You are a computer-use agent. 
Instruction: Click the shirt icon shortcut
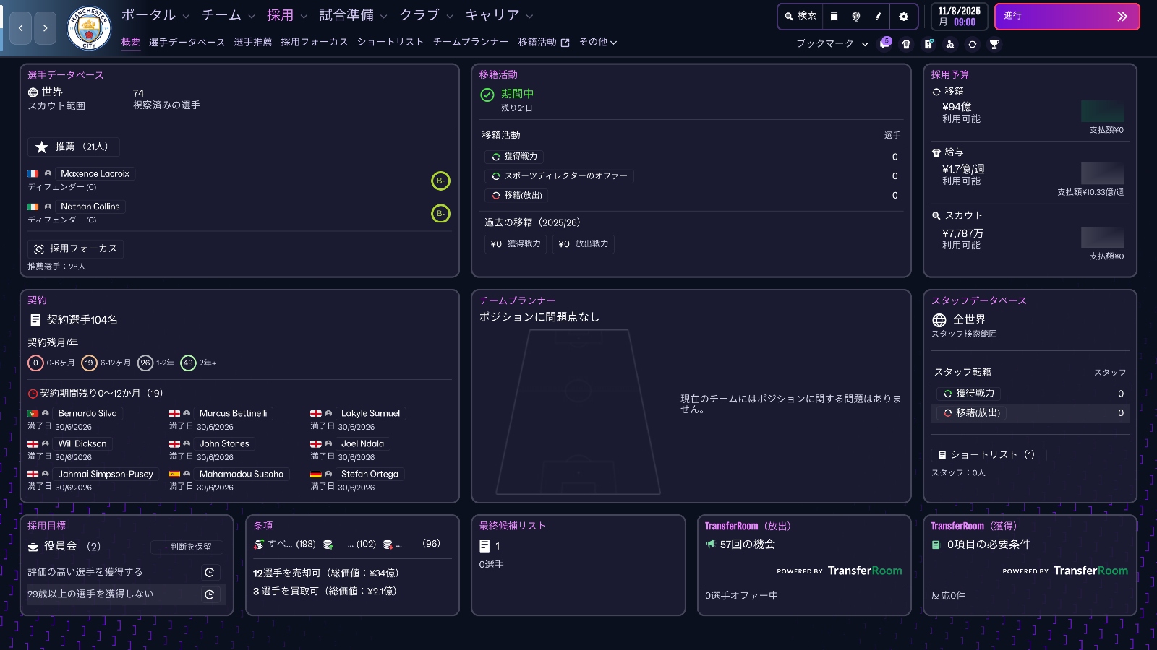tap(906, 44)
